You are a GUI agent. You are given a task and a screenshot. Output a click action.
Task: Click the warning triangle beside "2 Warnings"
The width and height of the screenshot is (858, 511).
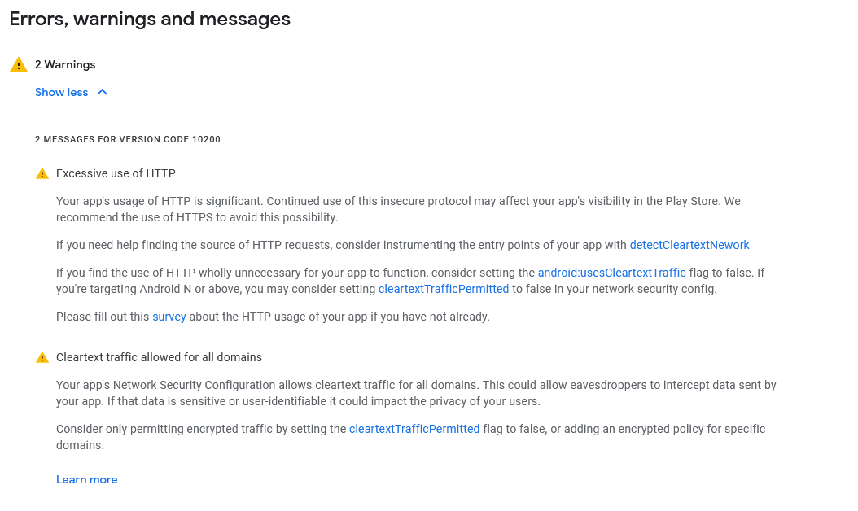[19, 65]
